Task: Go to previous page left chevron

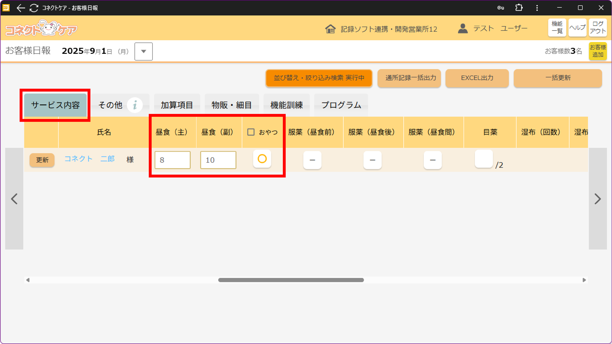Action: pyautogui.click(x=14, y=199)
